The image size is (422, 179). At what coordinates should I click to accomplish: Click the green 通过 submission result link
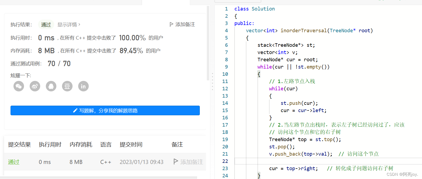click(14, 162)
